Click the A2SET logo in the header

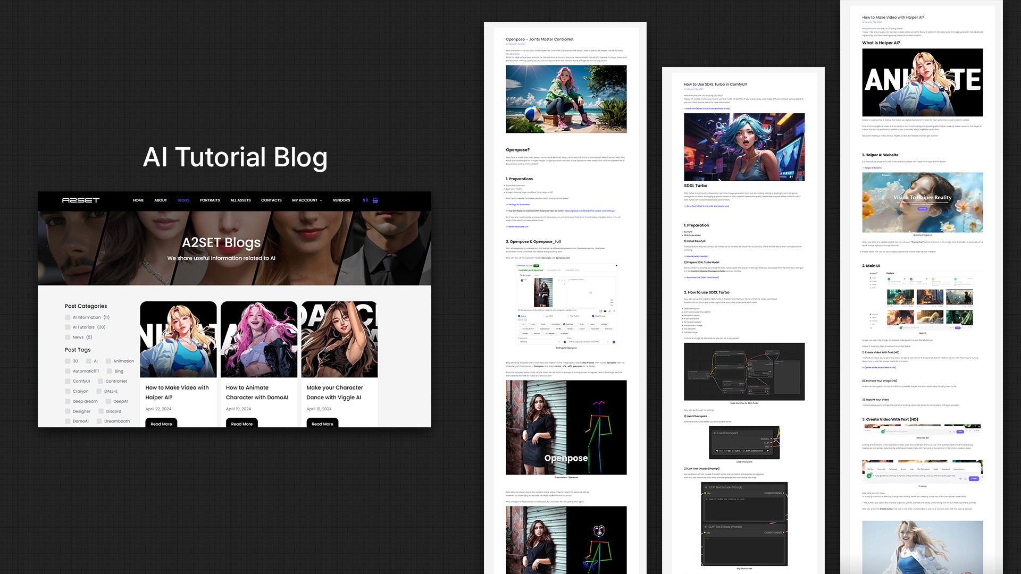tap(81, 200)
